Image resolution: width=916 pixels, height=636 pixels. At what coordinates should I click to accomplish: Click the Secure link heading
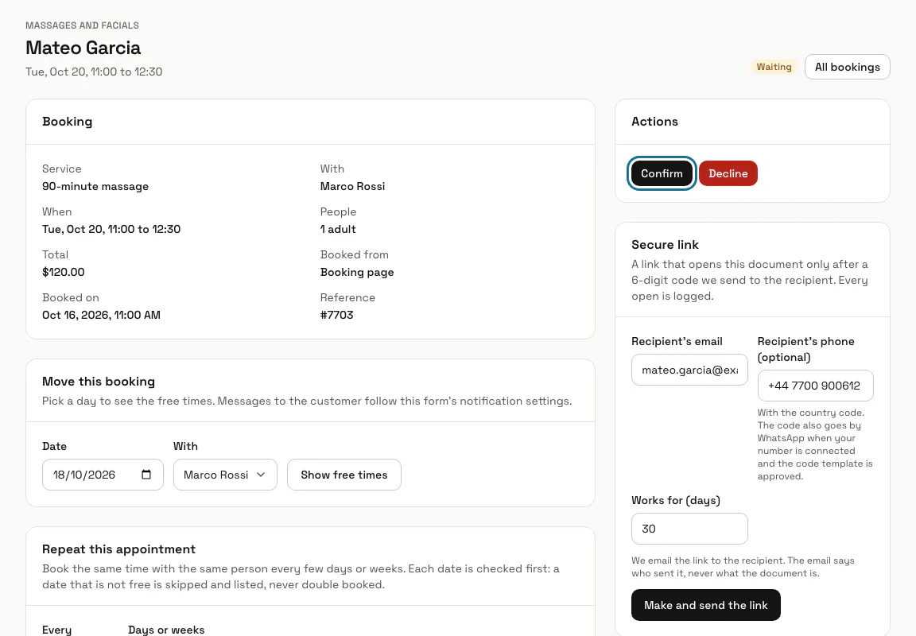(665, 245)
